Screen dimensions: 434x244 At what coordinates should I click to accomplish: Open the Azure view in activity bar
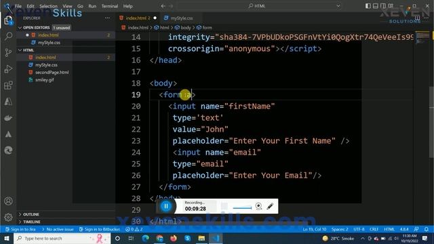pyautogui.click(x=8, y=102)
